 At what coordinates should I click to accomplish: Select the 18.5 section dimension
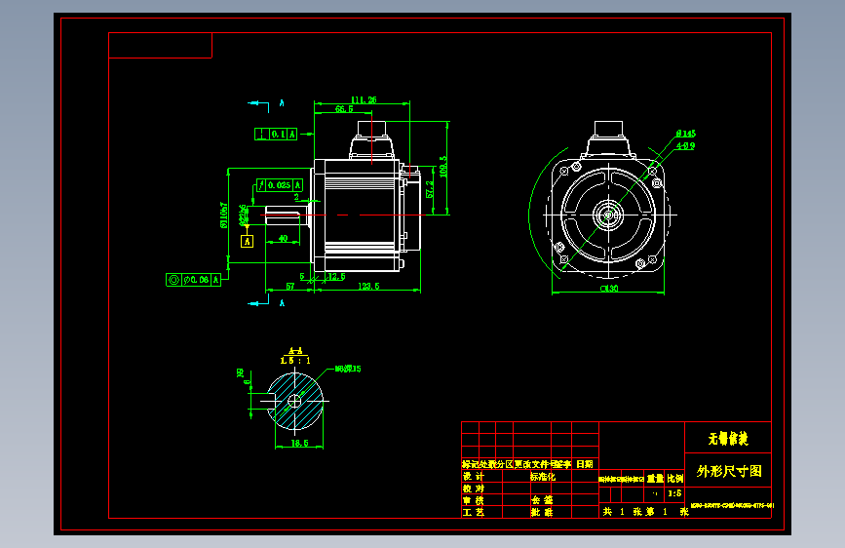[299, 444]
